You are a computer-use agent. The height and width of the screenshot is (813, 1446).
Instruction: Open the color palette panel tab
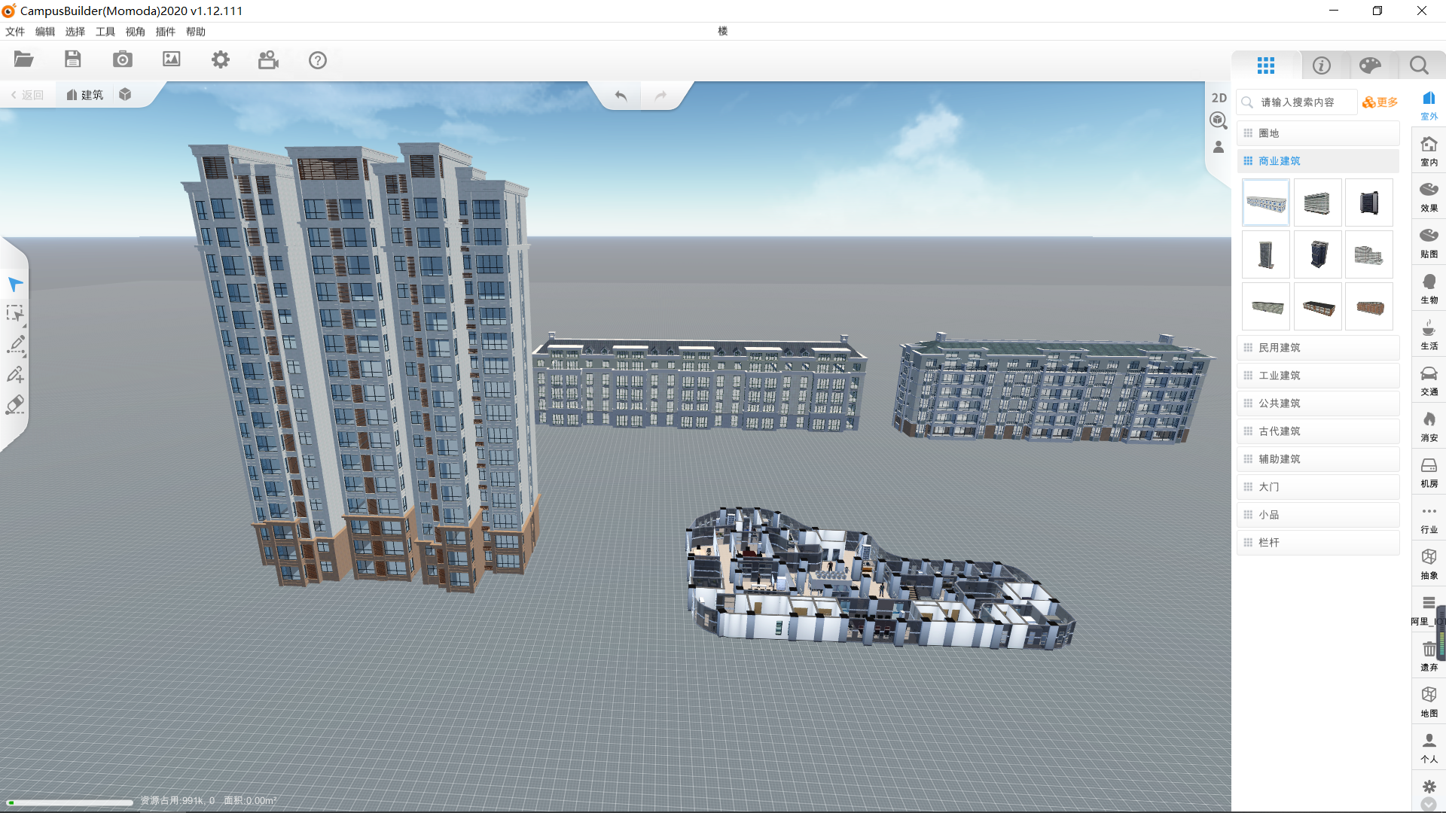point(1370,65)
